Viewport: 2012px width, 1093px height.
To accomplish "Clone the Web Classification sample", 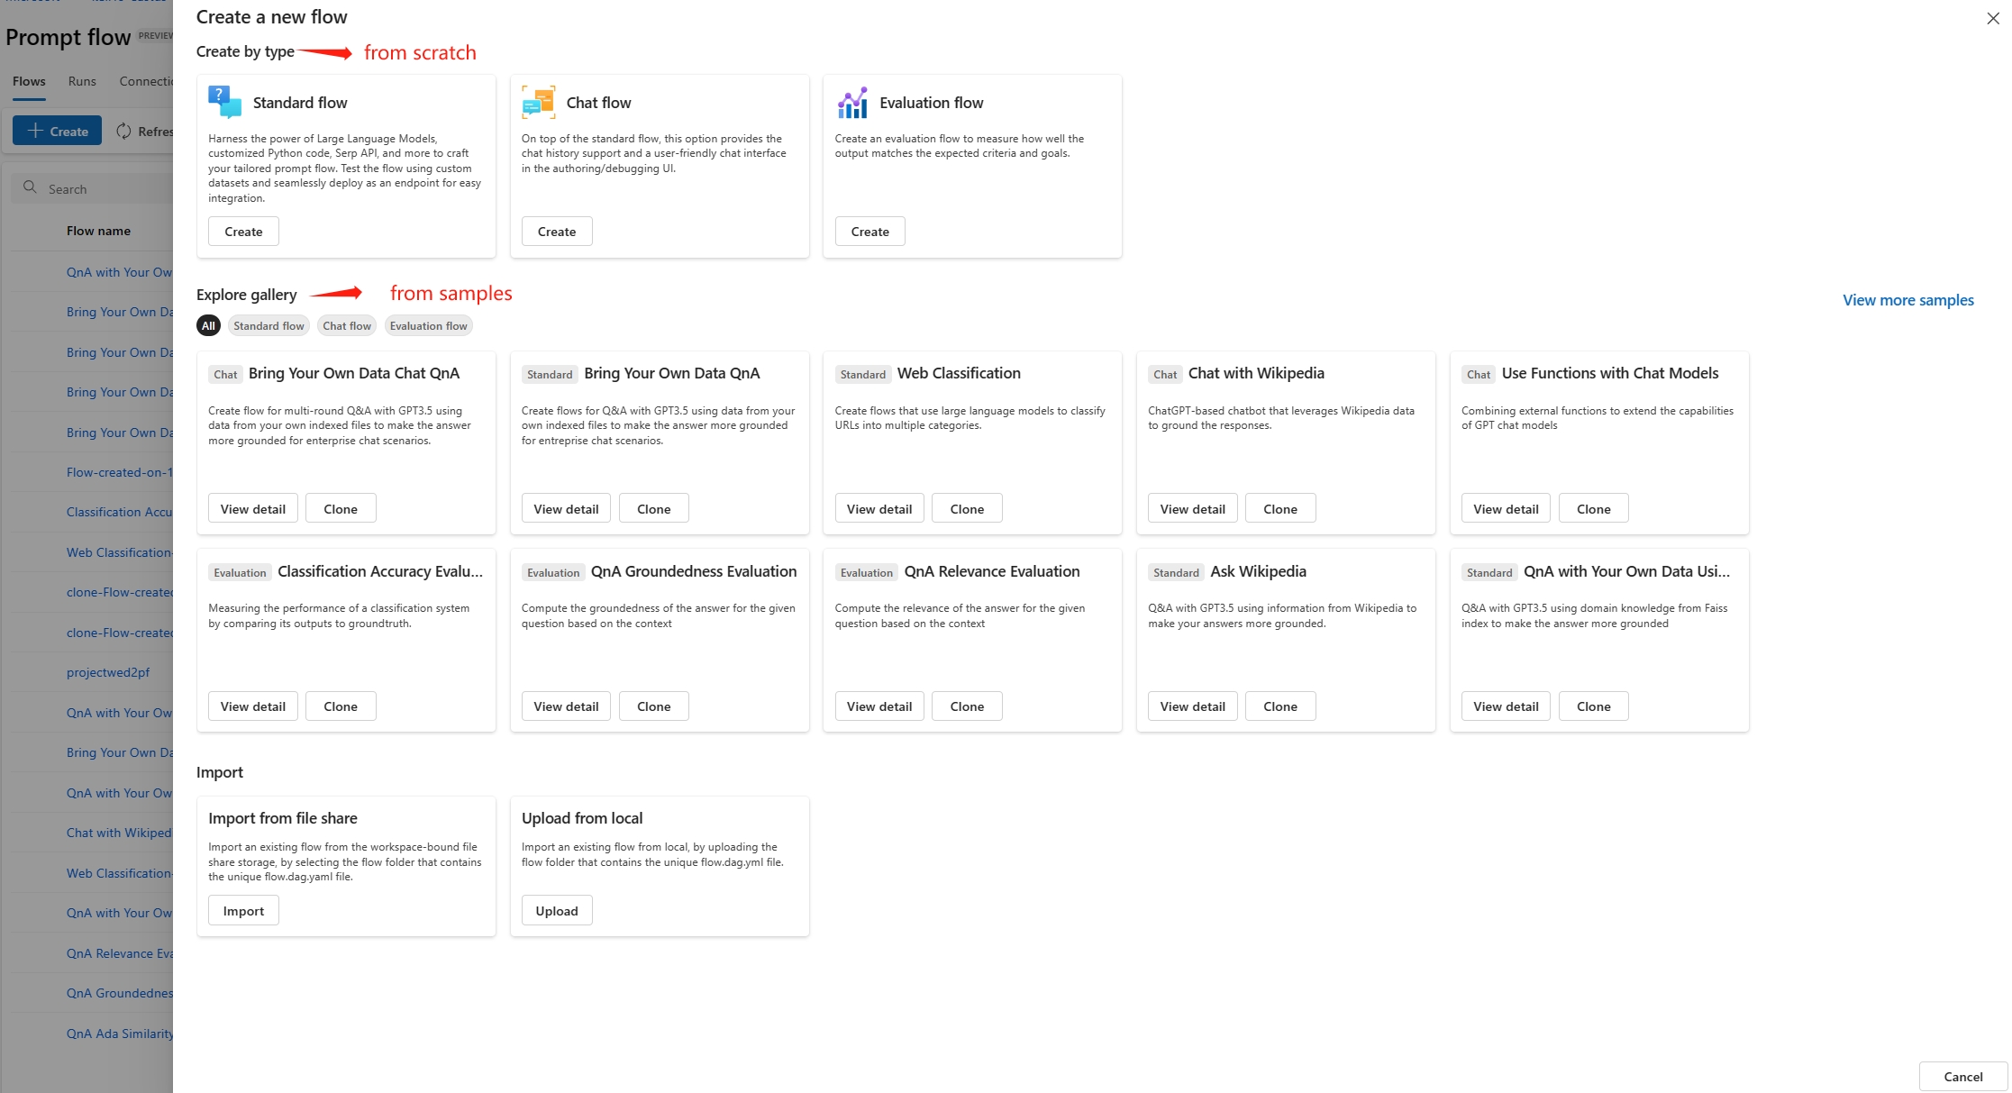I will click(x=966, y=509).
